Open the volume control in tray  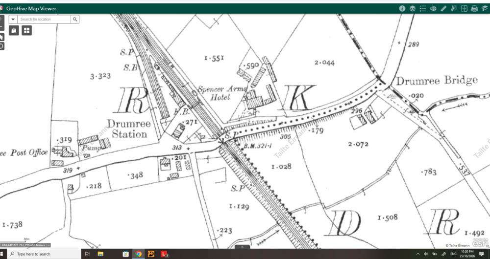pos(426,254)
